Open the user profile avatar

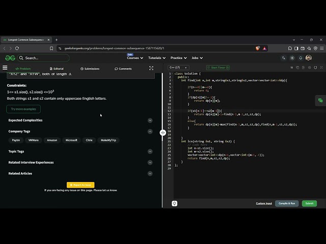309,58
